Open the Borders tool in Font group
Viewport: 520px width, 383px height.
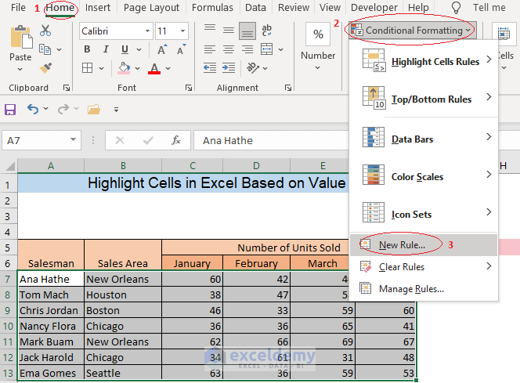coord(88,68)
